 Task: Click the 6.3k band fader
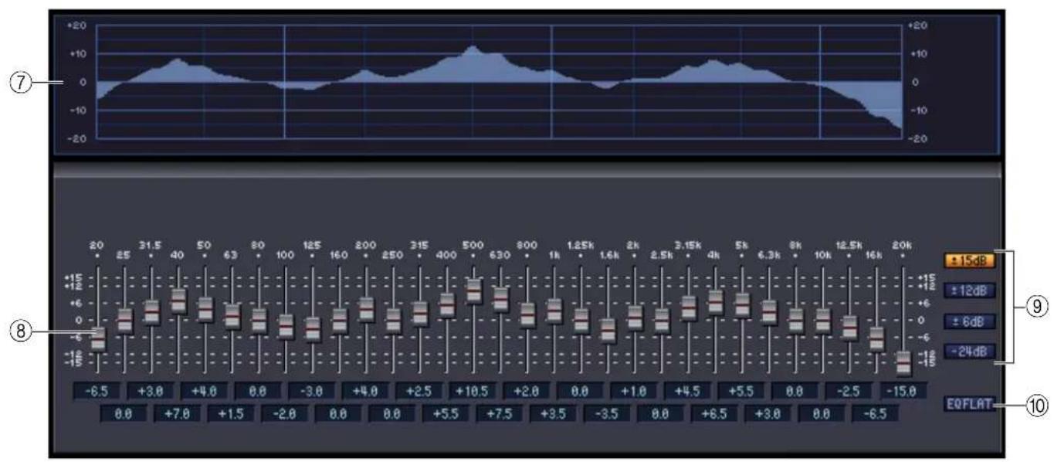768,311
